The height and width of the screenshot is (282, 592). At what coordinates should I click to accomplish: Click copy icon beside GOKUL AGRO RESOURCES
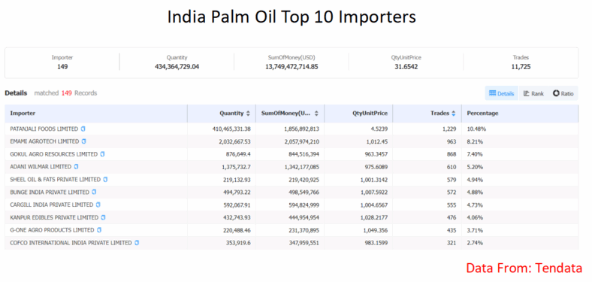click(x=102, y=154)
